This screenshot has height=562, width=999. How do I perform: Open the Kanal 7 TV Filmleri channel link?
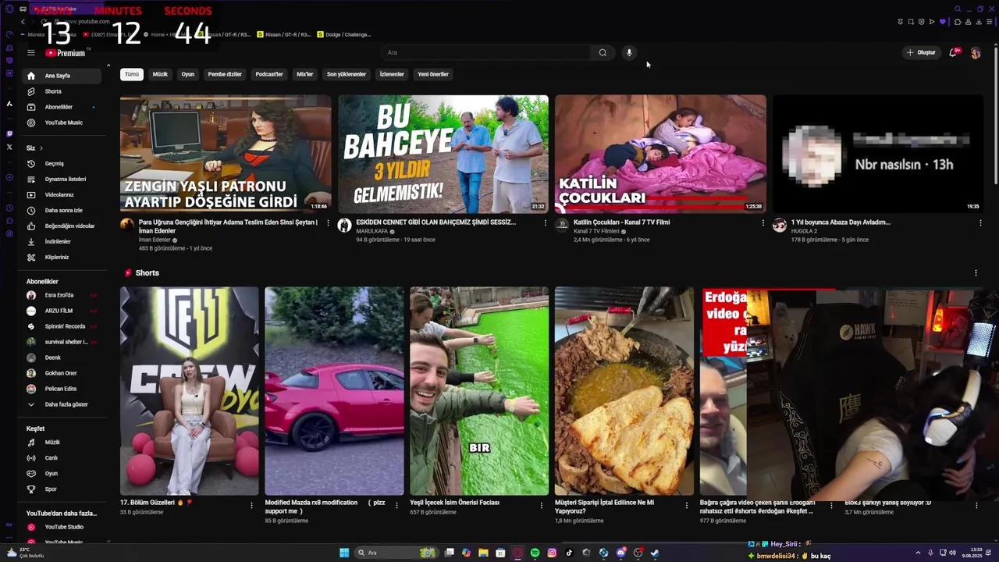click(x=596, y=232)
